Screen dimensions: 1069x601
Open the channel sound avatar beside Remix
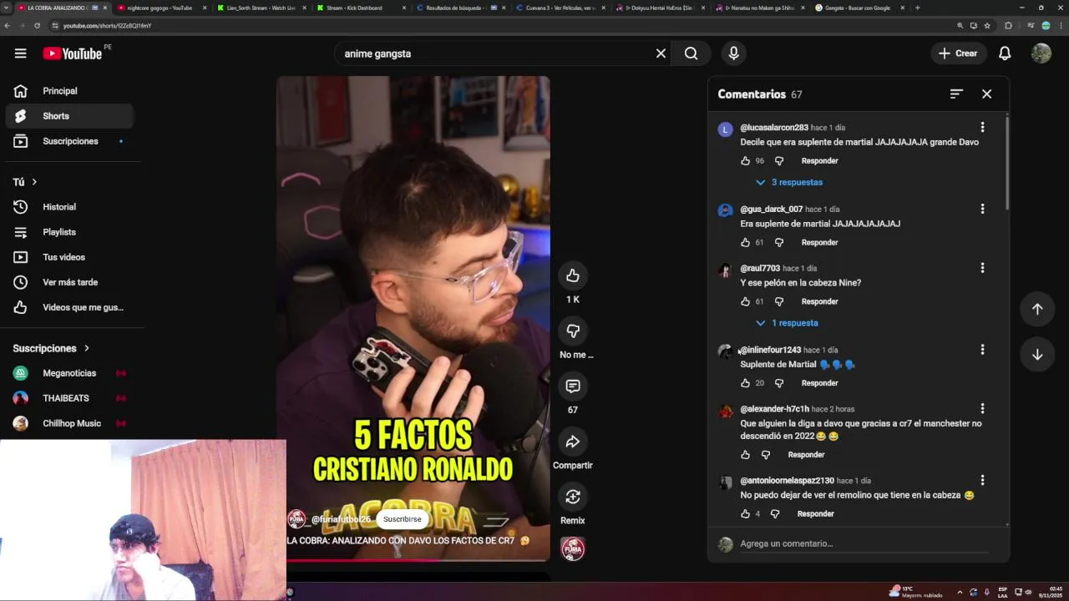tap(572, 548)
